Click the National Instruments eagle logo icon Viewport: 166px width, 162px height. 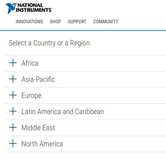tap(11, 8)
